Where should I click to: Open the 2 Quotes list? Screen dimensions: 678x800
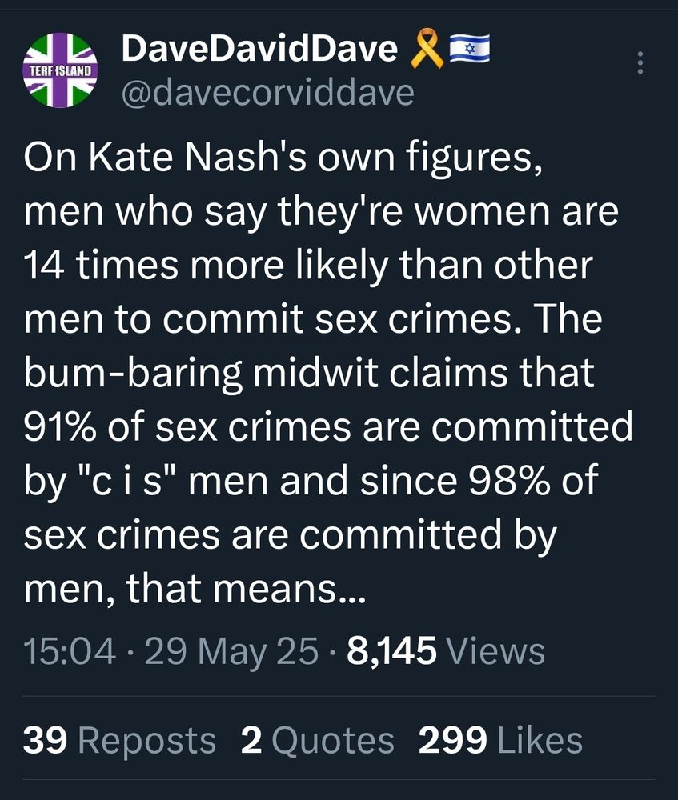317,740
